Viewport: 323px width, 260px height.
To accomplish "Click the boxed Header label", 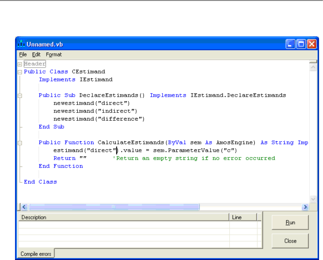I will coord(35,64).
